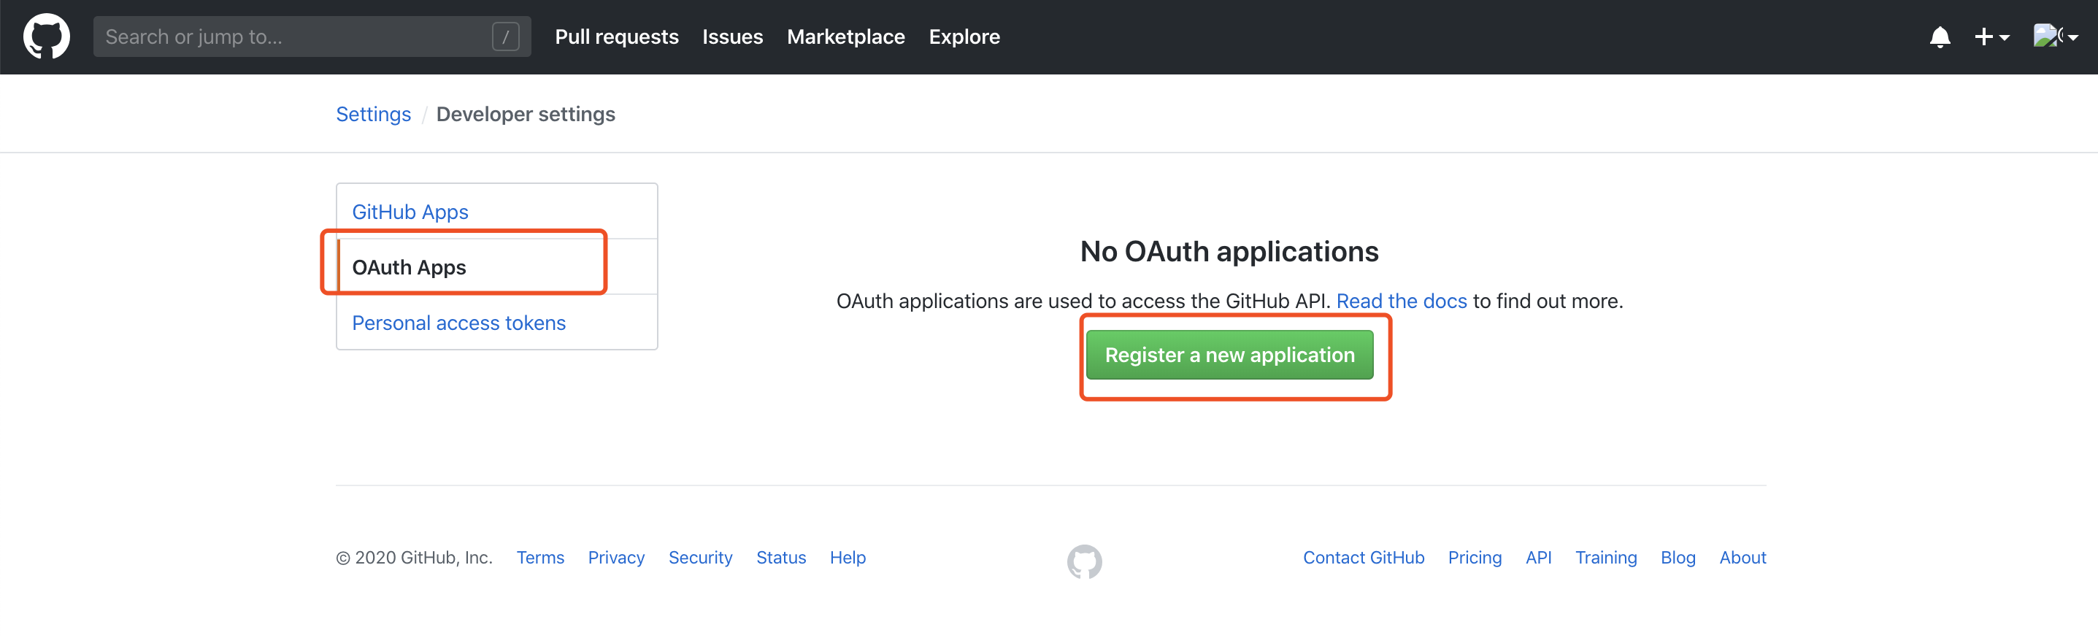Image resolution: width=2098 pixels, height=638 pixels.
Task: Follow the Read the docs link
Action: [x=1401, y=301]
